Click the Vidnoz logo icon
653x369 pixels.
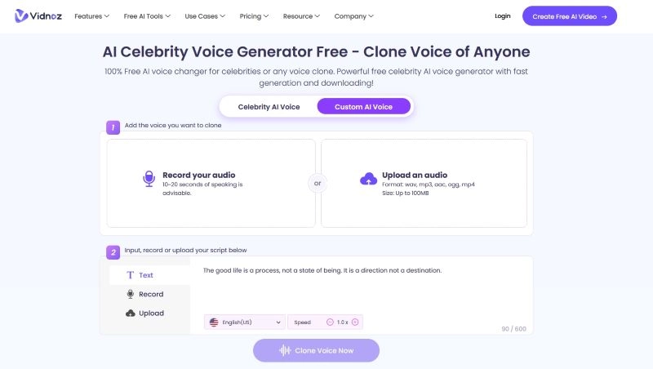point(20,16)
